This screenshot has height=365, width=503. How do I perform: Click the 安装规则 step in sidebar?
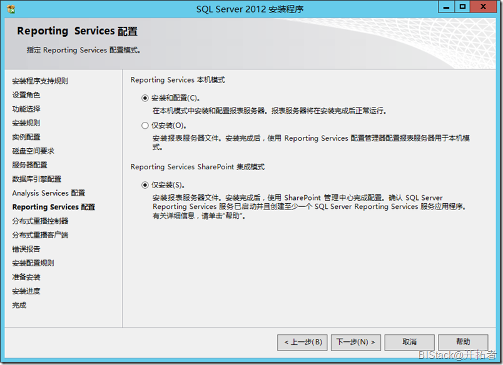[26, 123]
